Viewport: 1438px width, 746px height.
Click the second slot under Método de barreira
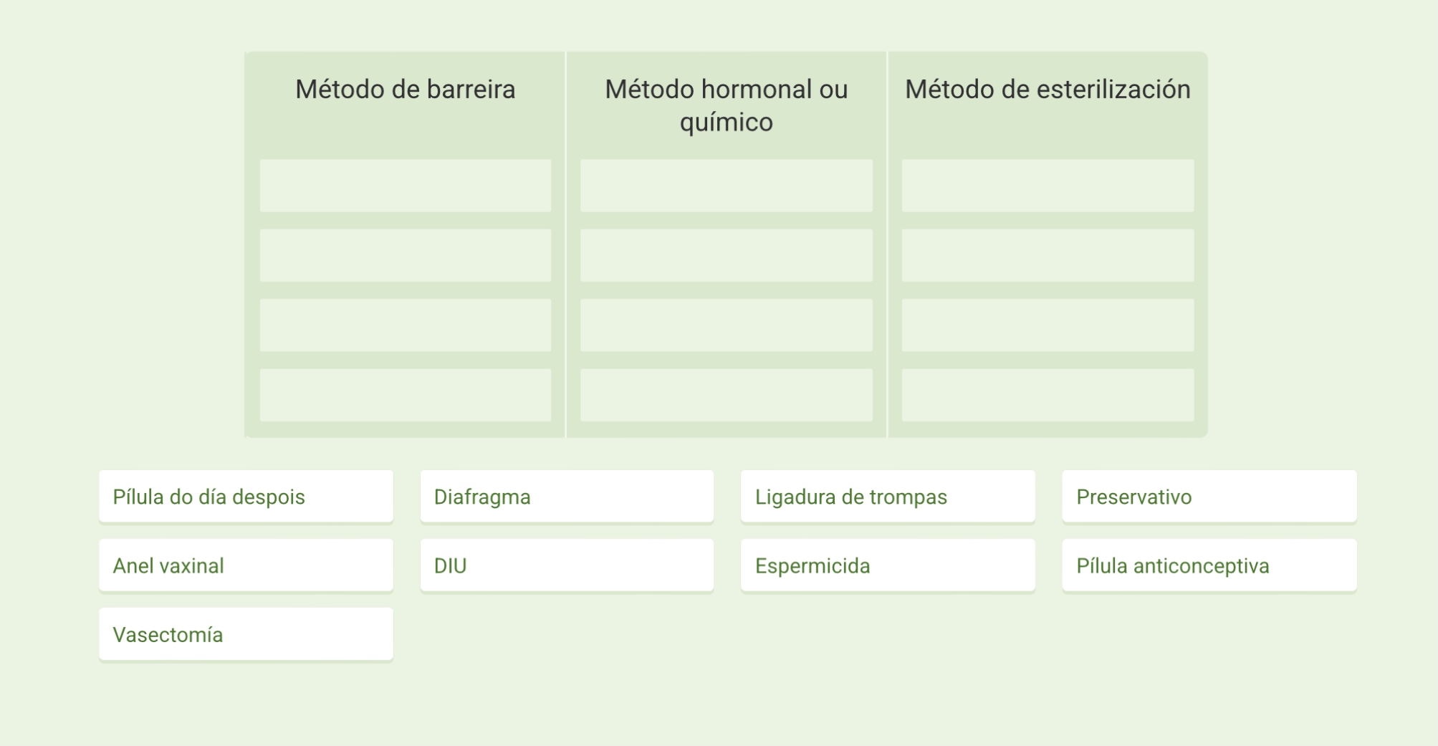click(406, 255)
